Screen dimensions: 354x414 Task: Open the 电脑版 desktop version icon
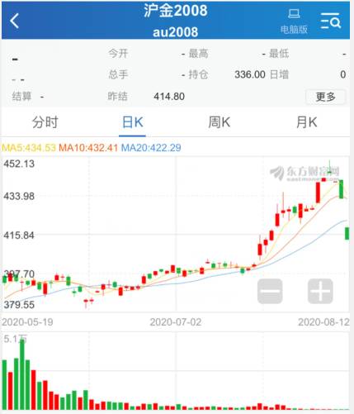(294, 21)
